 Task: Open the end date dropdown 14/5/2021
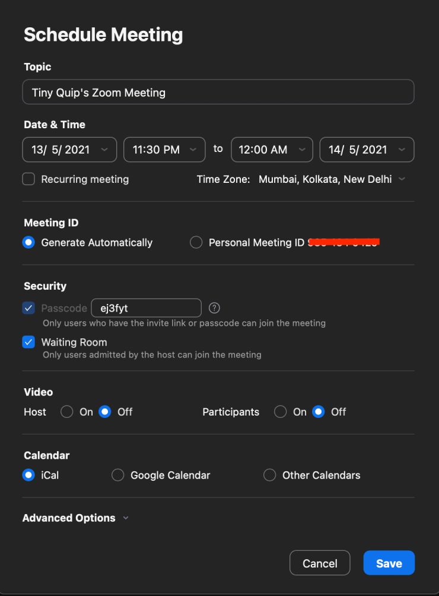pos(367,150)
